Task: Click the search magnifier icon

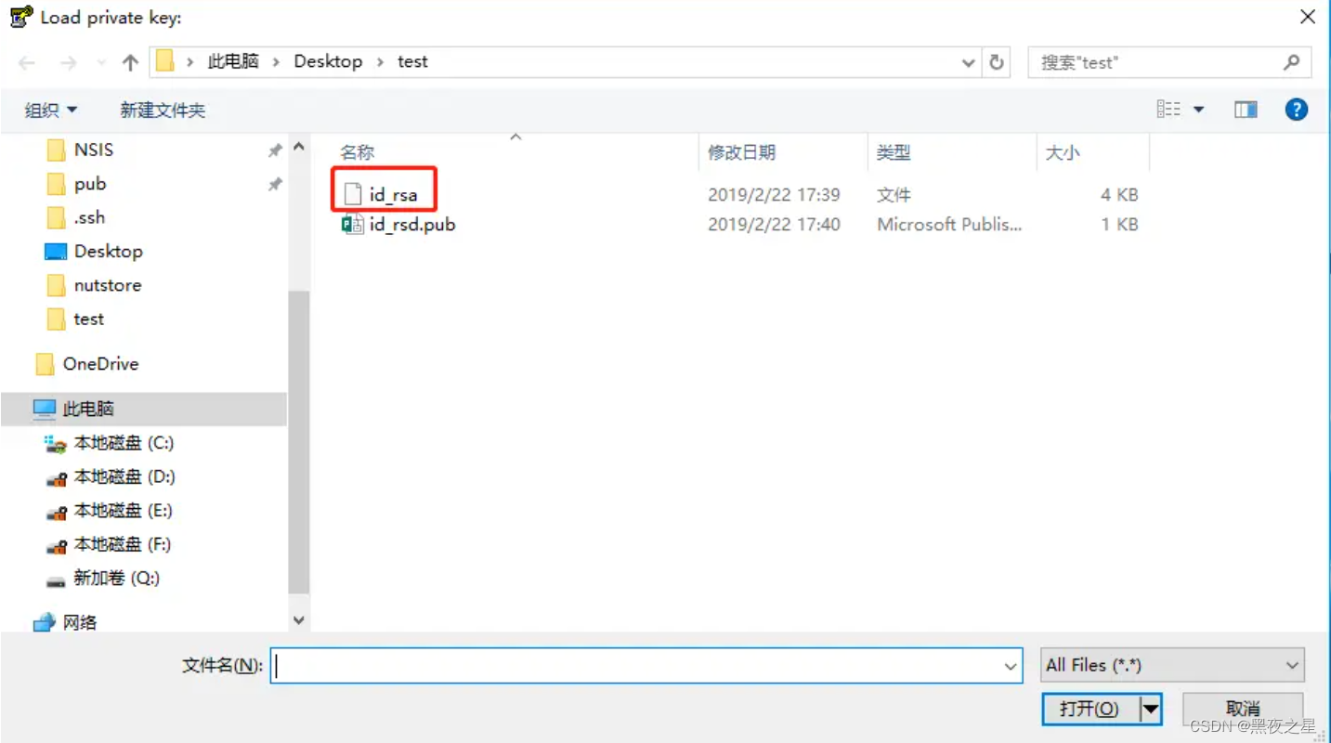Action: tap(1291, 62)
